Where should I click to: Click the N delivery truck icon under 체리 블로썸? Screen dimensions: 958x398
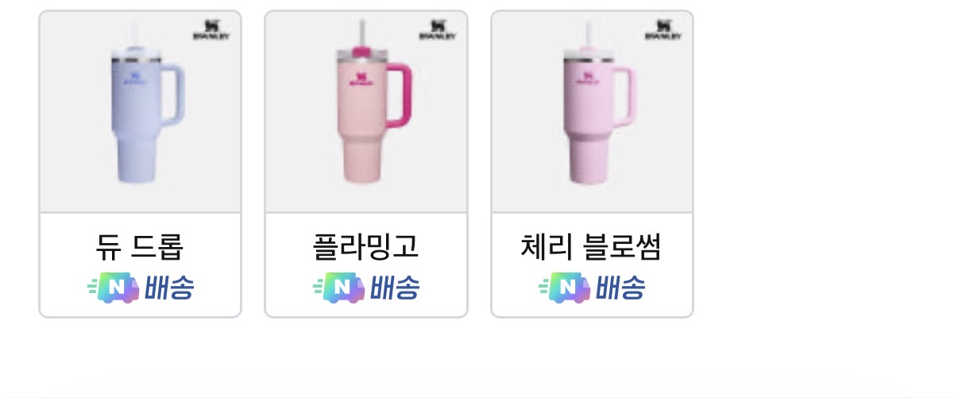click(x=565, y=288)
